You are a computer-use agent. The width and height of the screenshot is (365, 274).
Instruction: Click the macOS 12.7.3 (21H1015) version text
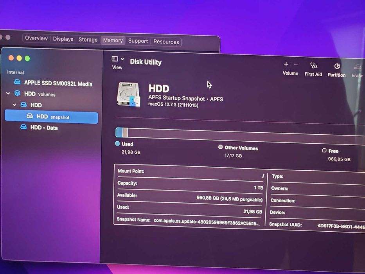click(x=173, y=105)
